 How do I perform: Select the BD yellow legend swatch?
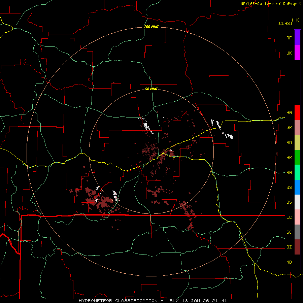tap(297, 143)
